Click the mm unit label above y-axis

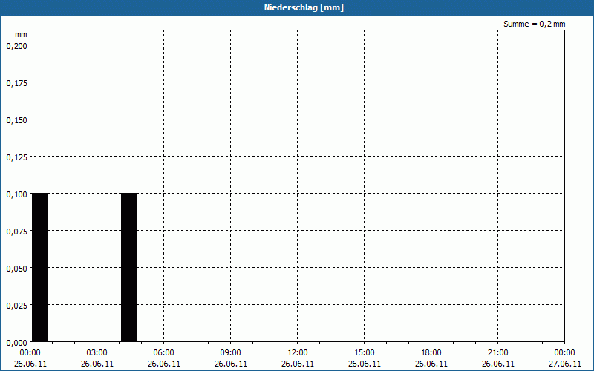click(x=21, y=34)
